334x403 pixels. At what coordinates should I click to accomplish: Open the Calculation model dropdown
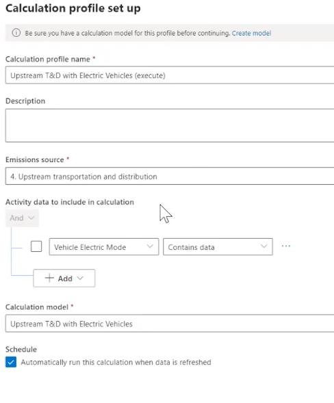coord(170,323)
